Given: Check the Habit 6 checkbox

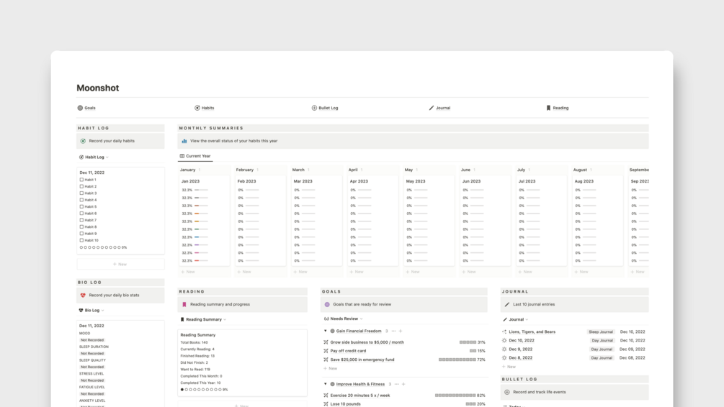Looking at the screenshot, I should click(x=81, y=214).
